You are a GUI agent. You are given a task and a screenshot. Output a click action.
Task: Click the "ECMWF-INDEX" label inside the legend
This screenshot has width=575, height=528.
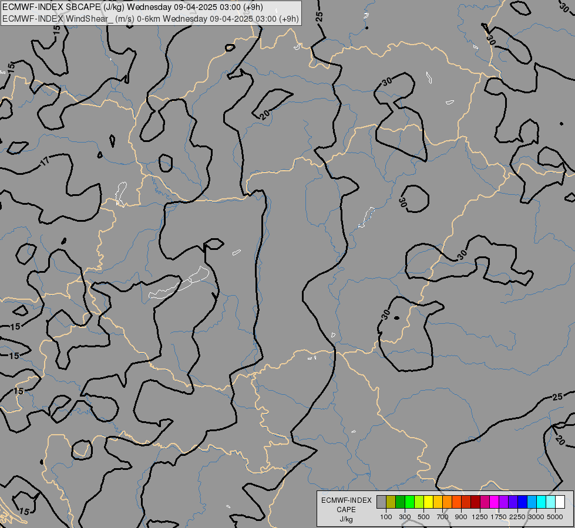point(347,500)
